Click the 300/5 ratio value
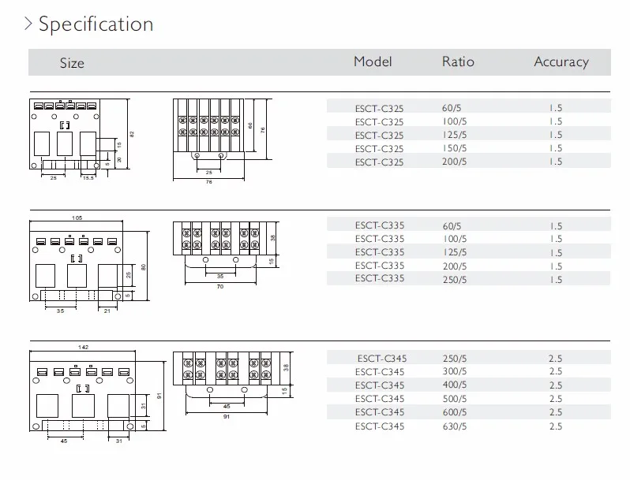The width and height of the screenshot is (630, 480). (x=455, y=371)
